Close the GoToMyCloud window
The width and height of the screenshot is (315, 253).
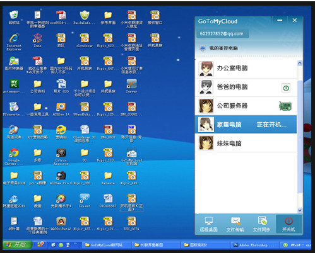pos(295,20)
